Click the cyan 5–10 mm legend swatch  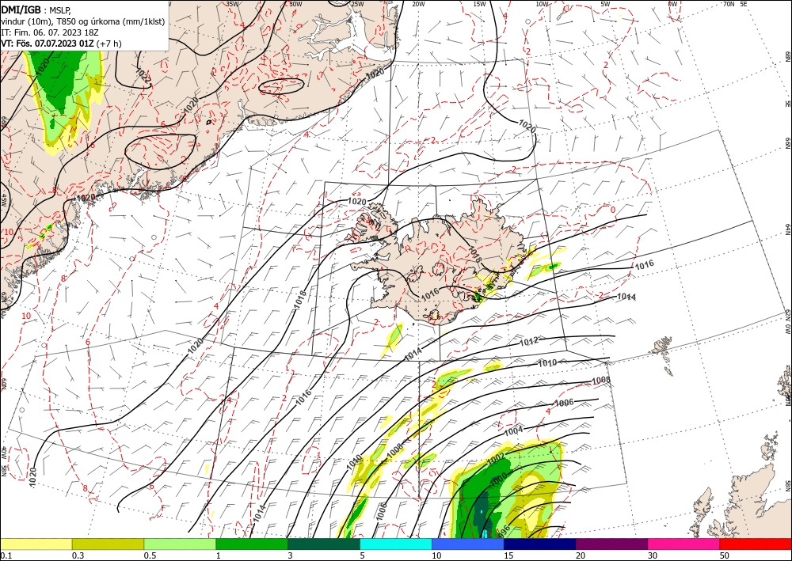pos(396,544)
